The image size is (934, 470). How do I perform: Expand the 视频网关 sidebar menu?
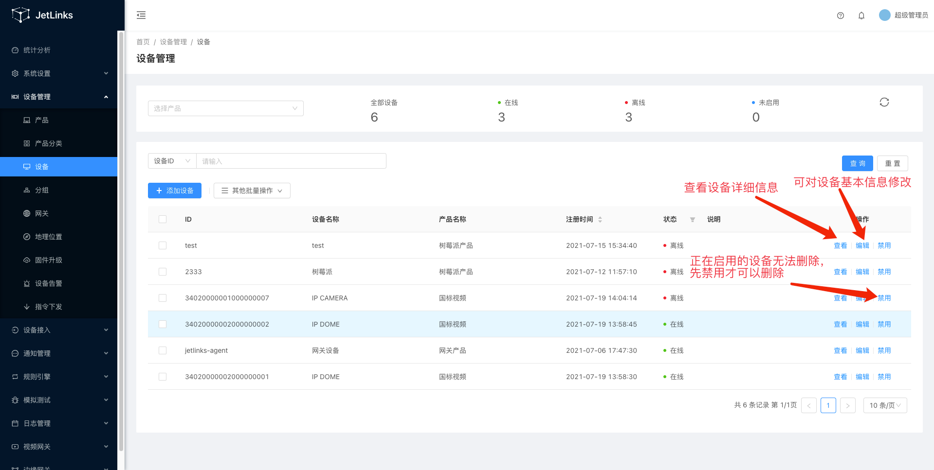point(58,447)
